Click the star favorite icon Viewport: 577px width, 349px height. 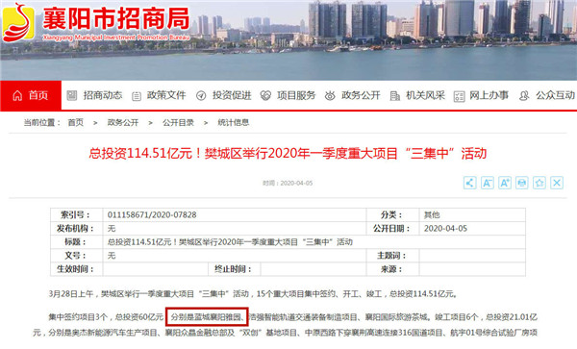[539, 183]
